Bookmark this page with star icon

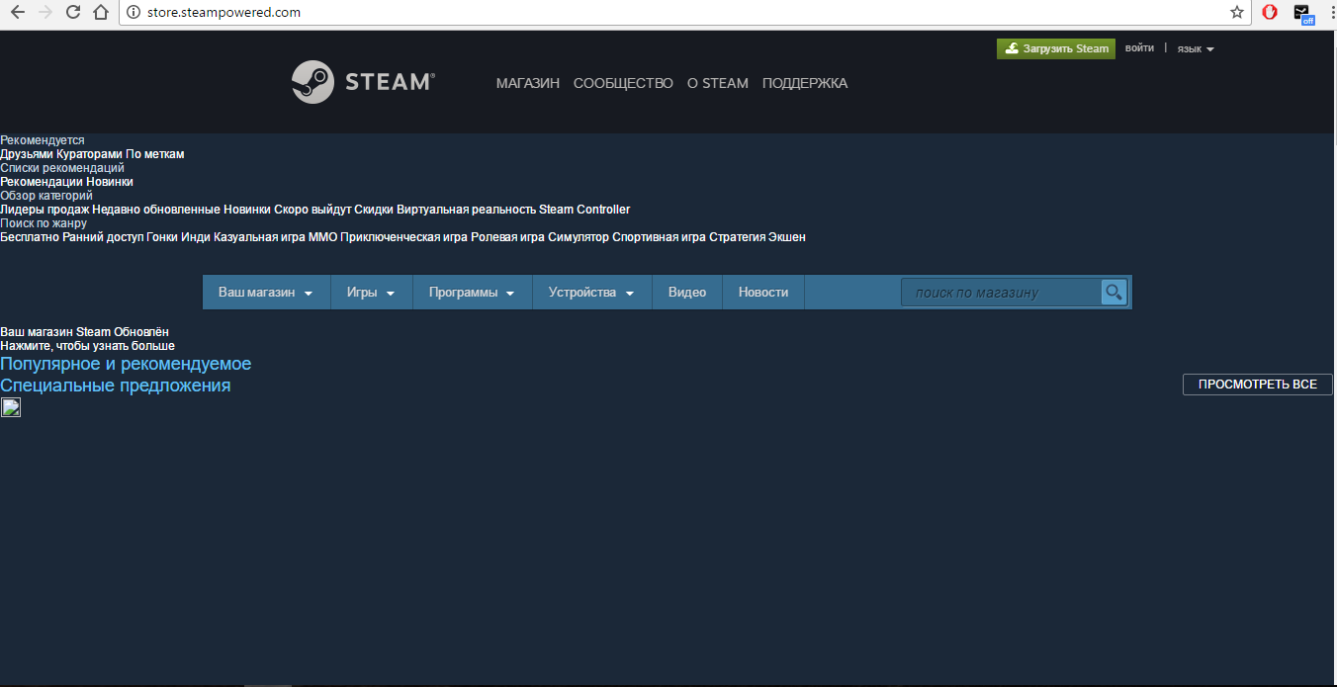click(x=1237, y=13)
